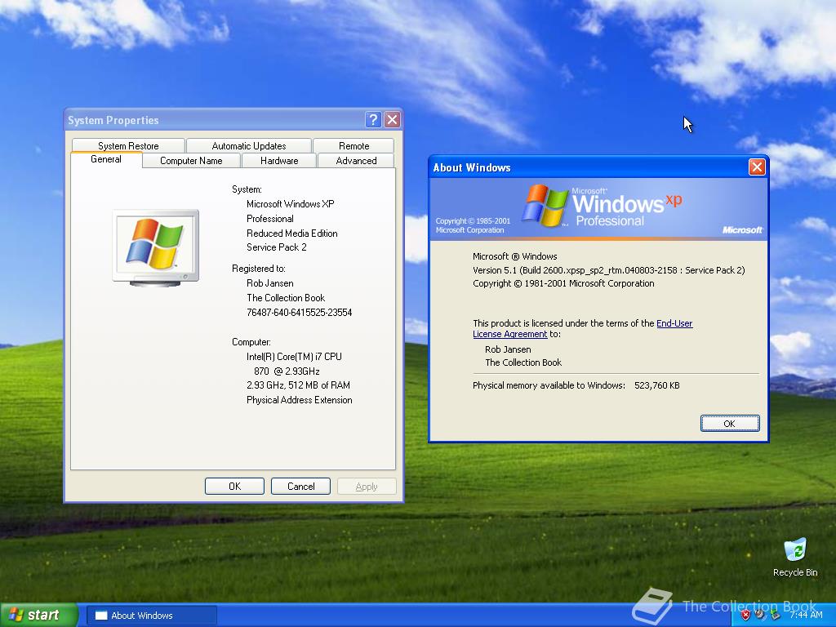Click the 7:44 AM taskbar clock
This screenshot has width=836, height=627.
(806, 615)
